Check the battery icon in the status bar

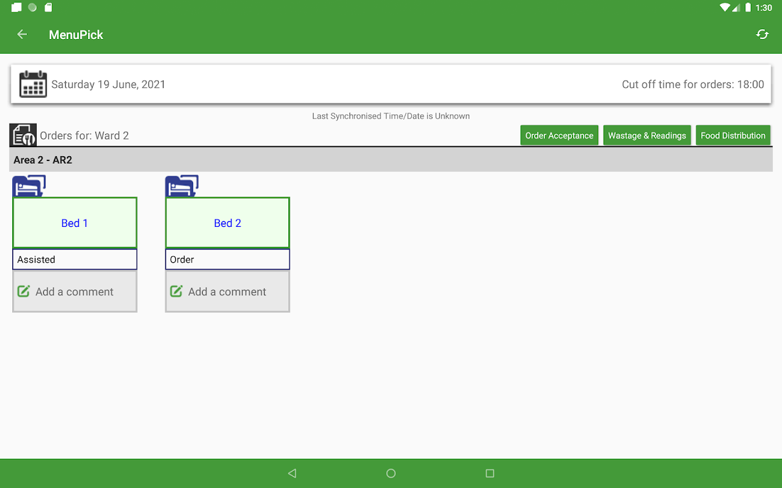pos(748,7)
